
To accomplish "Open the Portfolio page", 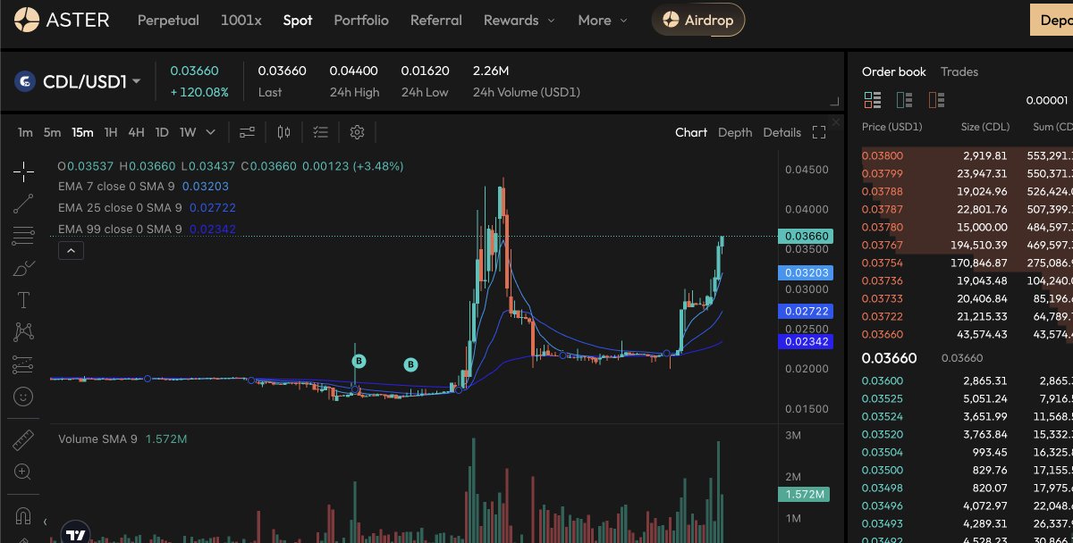I will point(361,20).
